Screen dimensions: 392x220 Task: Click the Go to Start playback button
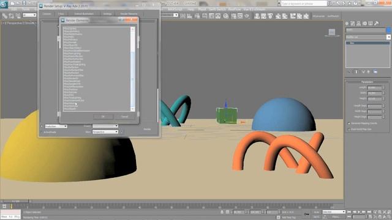[x=349, y=212]
